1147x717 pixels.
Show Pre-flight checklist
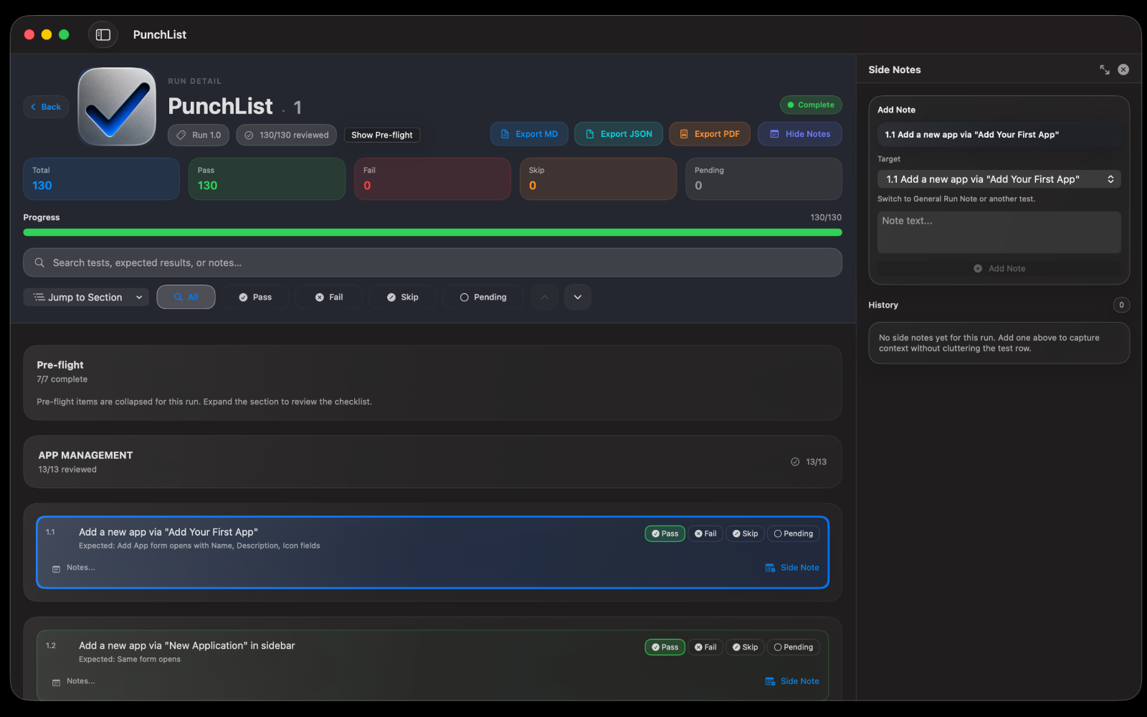pos(382,135)
